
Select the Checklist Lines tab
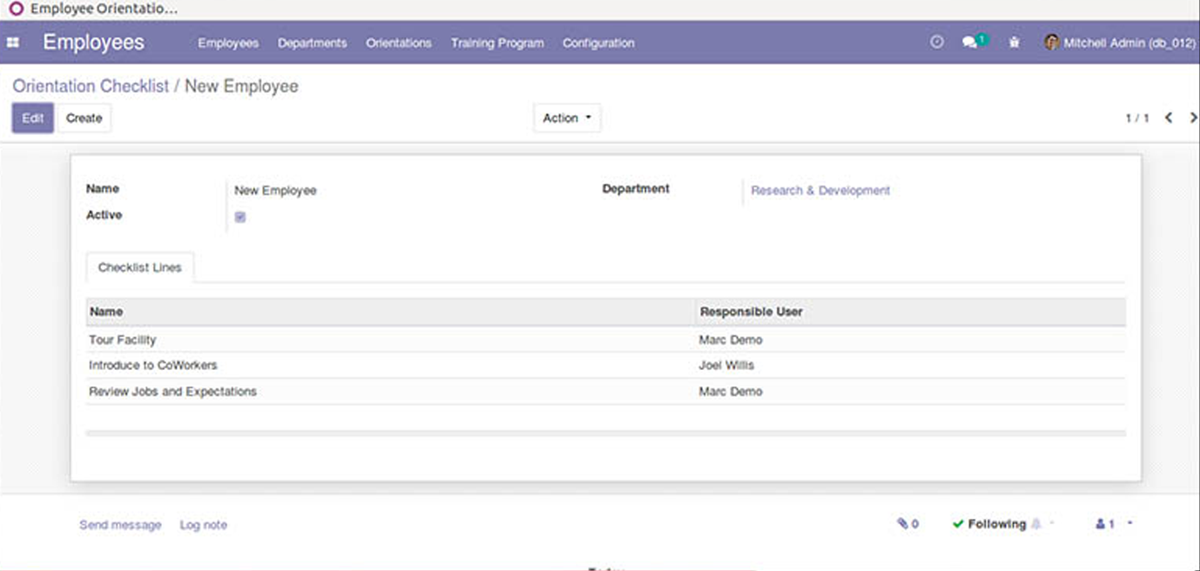pyautogui.click(x=140, y=268)
